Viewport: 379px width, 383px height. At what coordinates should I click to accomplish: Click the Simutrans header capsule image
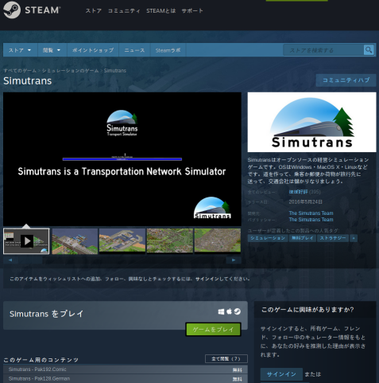click(x=311, y=122)
